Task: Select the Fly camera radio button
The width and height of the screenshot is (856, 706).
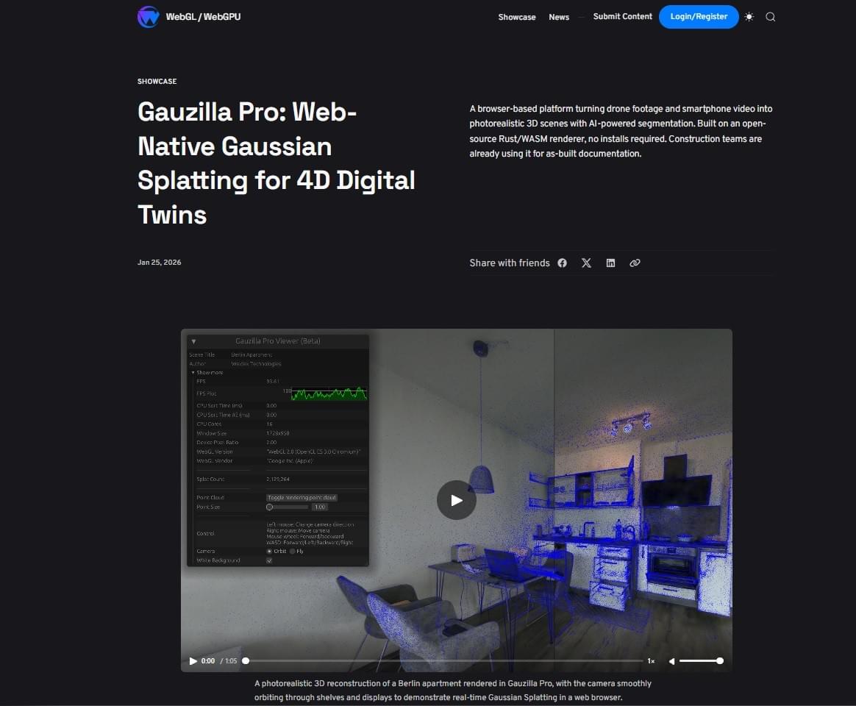Action: click(x=293, y=552)
